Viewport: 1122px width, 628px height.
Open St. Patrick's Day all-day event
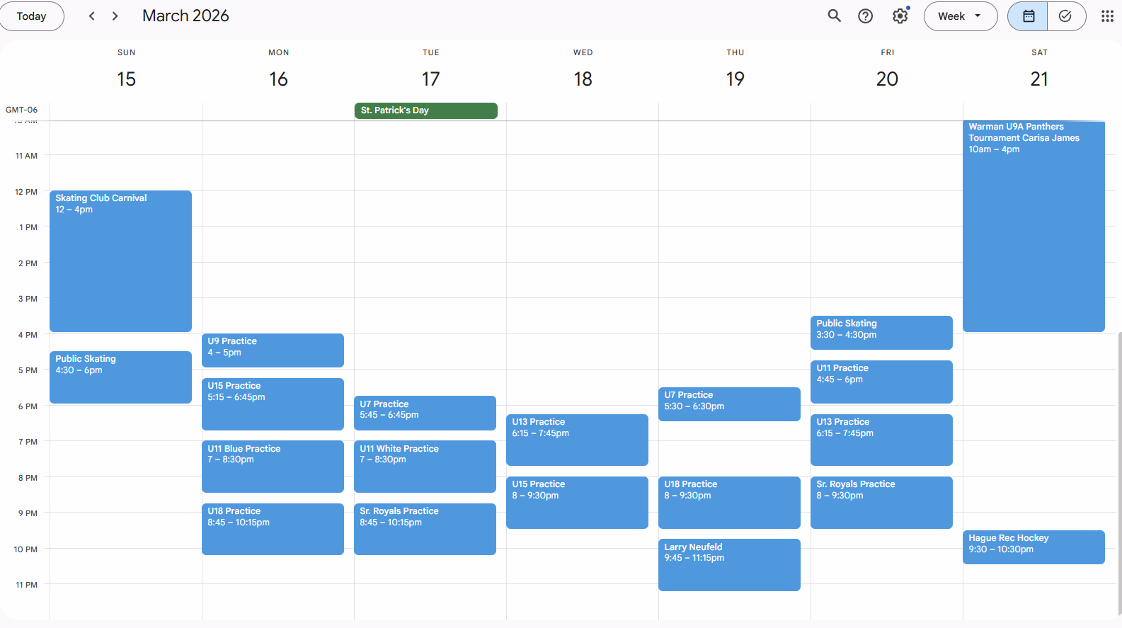tap(425, 110)
